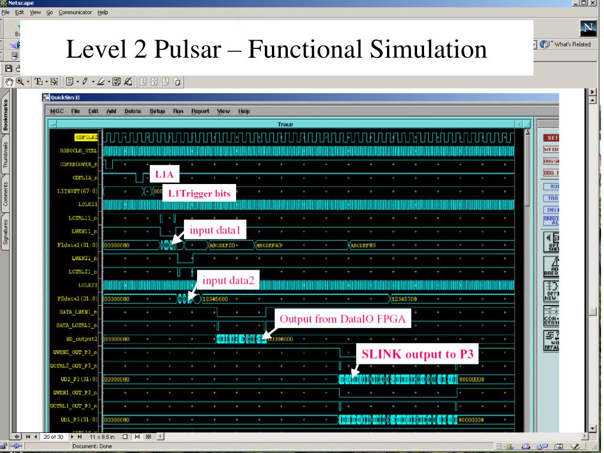This screenshot has height=453, width=604.
Task: Click the two-overlapping-pages icon in the annotation toolbar
Action: pos(177,81)
